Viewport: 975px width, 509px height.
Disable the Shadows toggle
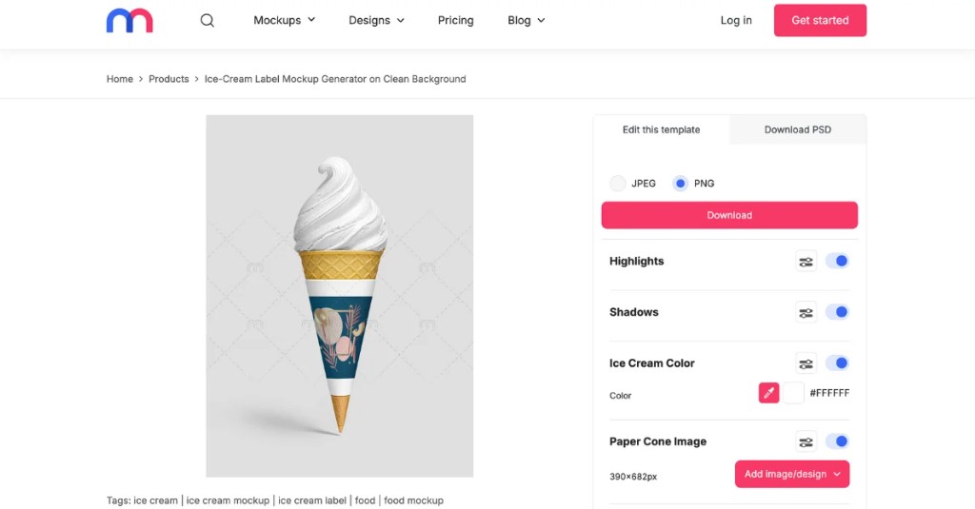point(837,312)
